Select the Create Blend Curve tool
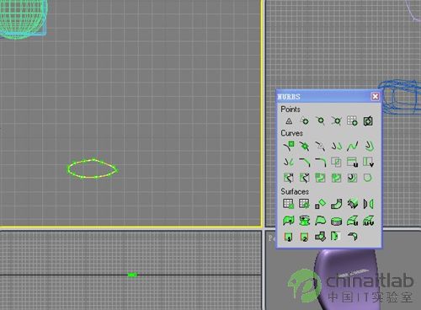 (x=352, y=146)
